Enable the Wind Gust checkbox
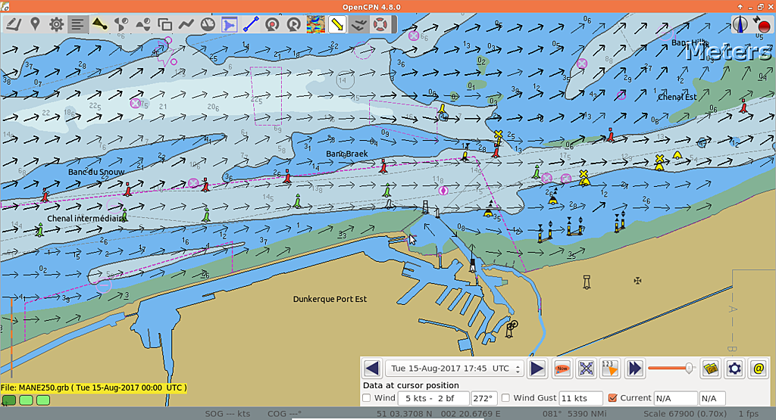This screenshot has height=420, width=776. [505, 398]
